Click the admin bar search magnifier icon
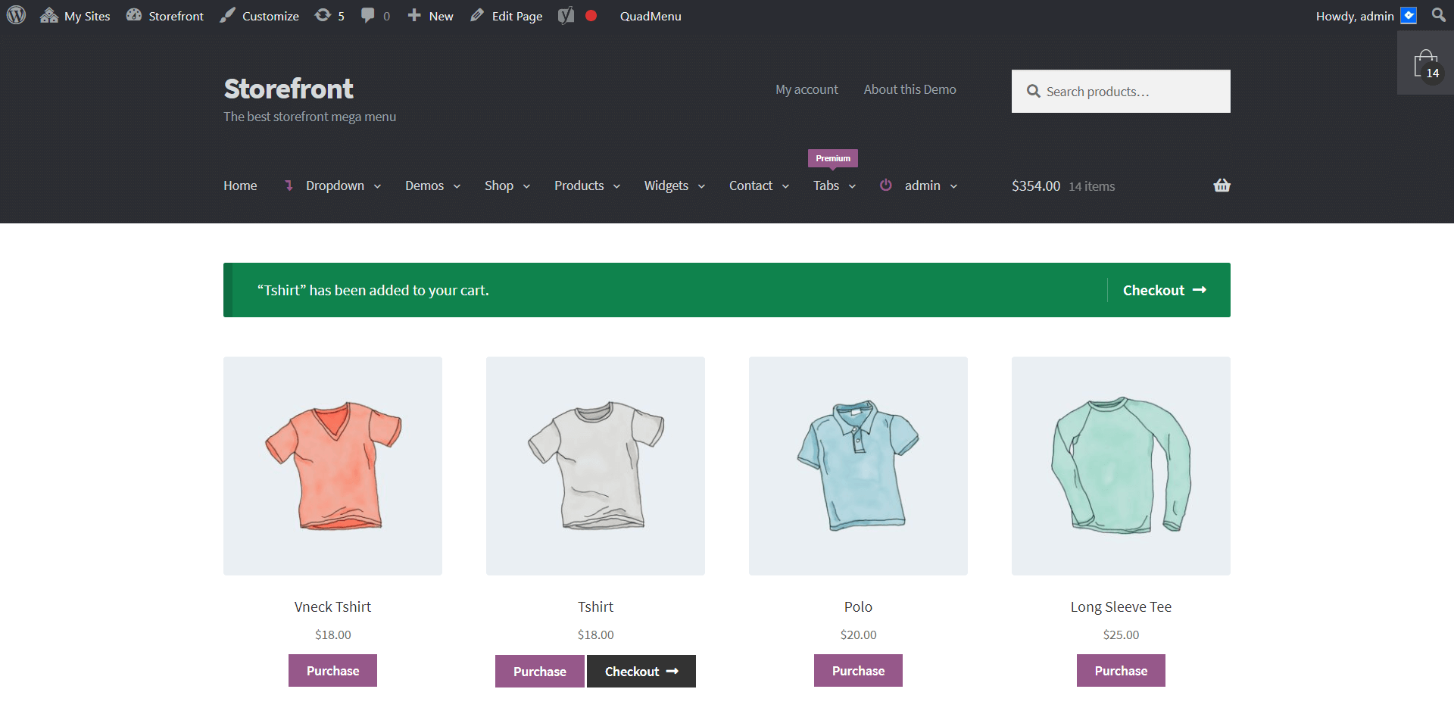The image size is (1454, 714). pyautogui.click(x=1438, y=15)
